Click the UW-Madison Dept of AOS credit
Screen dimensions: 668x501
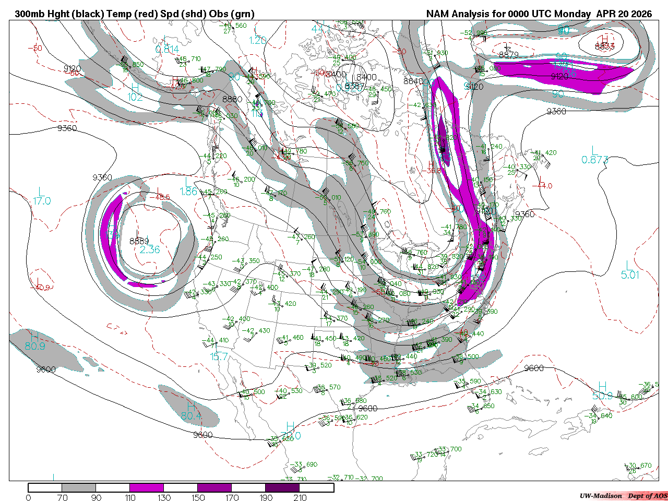(x=623, y=496)
